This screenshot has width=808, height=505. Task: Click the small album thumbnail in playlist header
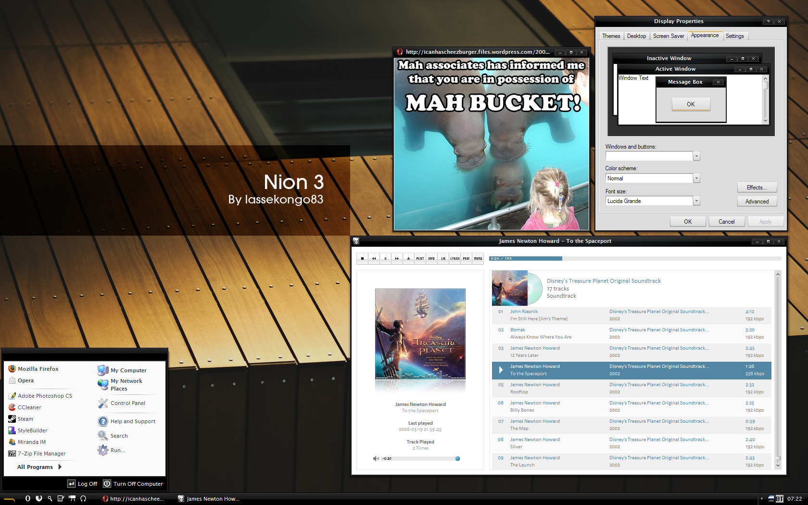point(510,288)
